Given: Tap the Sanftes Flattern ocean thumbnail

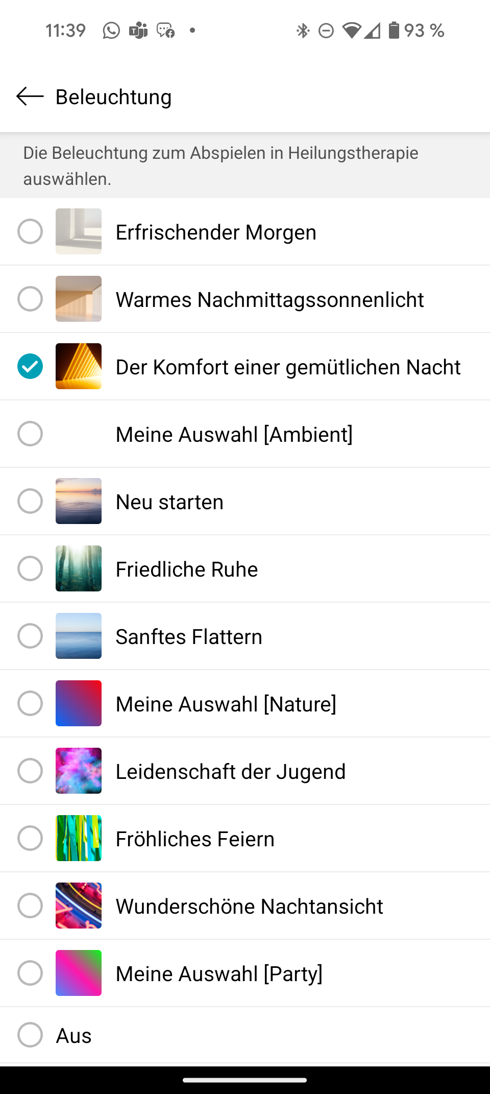Looking at the screenshot, I should (x=79, y=636).
